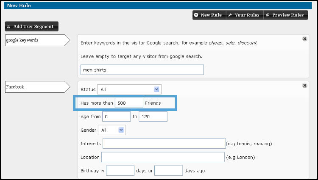Click the user icon on Add User Segment
Viewport: 318px width, 180px height.
pos(8,27)
